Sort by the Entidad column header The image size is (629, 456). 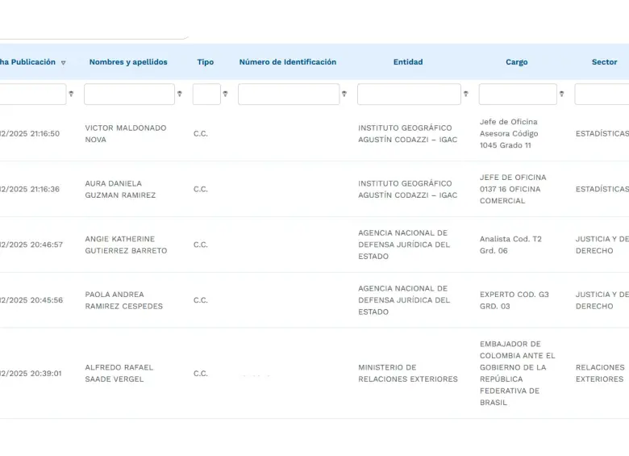(407, 62)
